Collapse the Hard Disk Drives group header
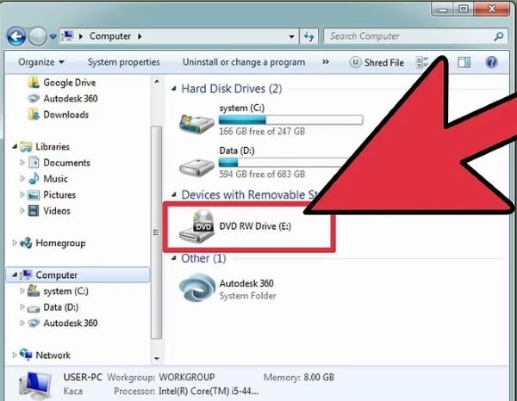 pyautogui.click(x=174, y=89)
